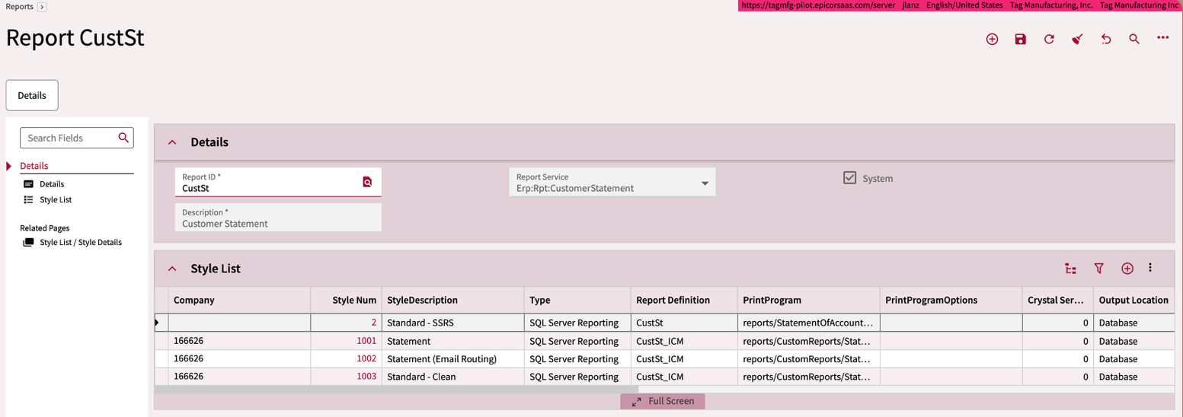
Task: Click the Full Screen expand icon
Action: coord(637,401)
